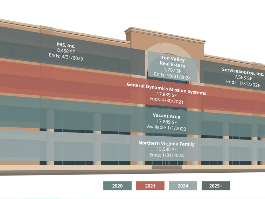This screenshot has width=265, height=199.
Task: Select the 2024 legend swatch
Action: [x=183, y=186]
